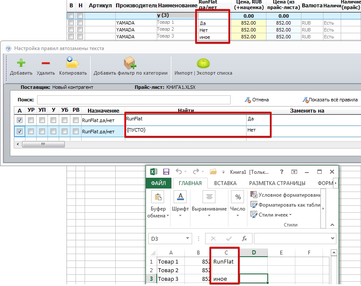Click the Отмена icon next to search

point(248,100)
